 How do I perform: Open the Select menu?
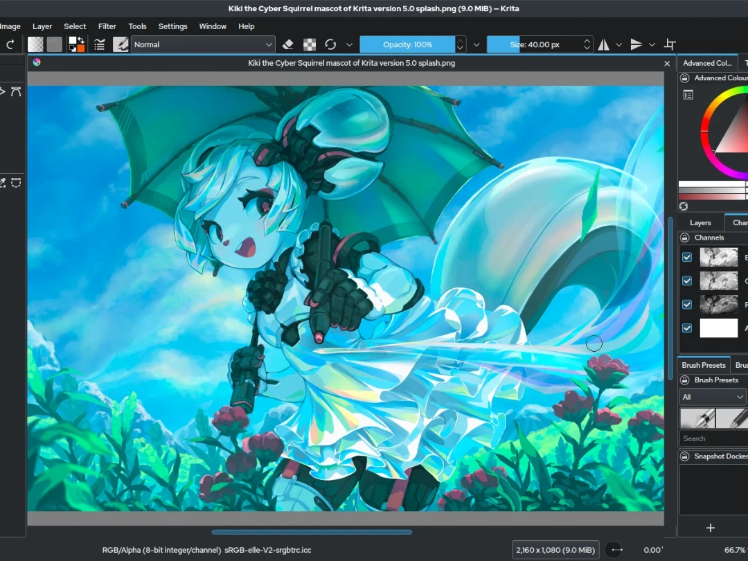tap(75, 26)
